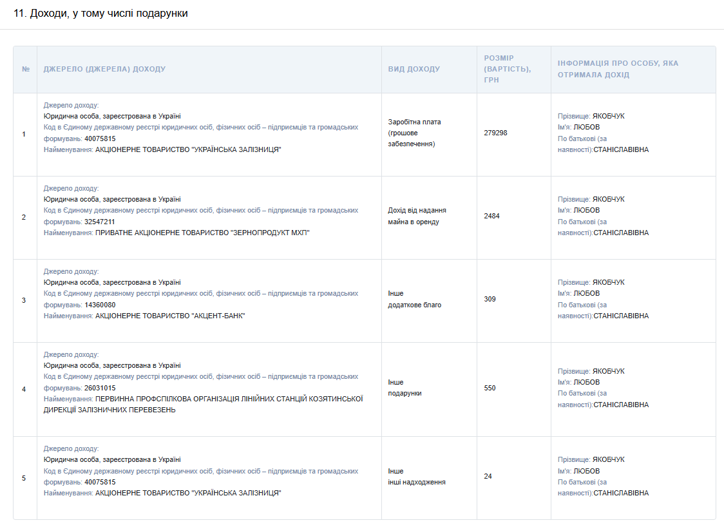Click row number 1 cell

tap(24, 135)
